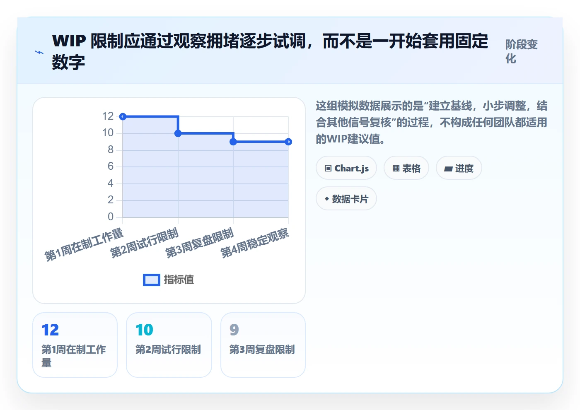The image size is (580, 410).
Task: Click the diamond icon on 数据卡片 tag
Action: point(327,199)
